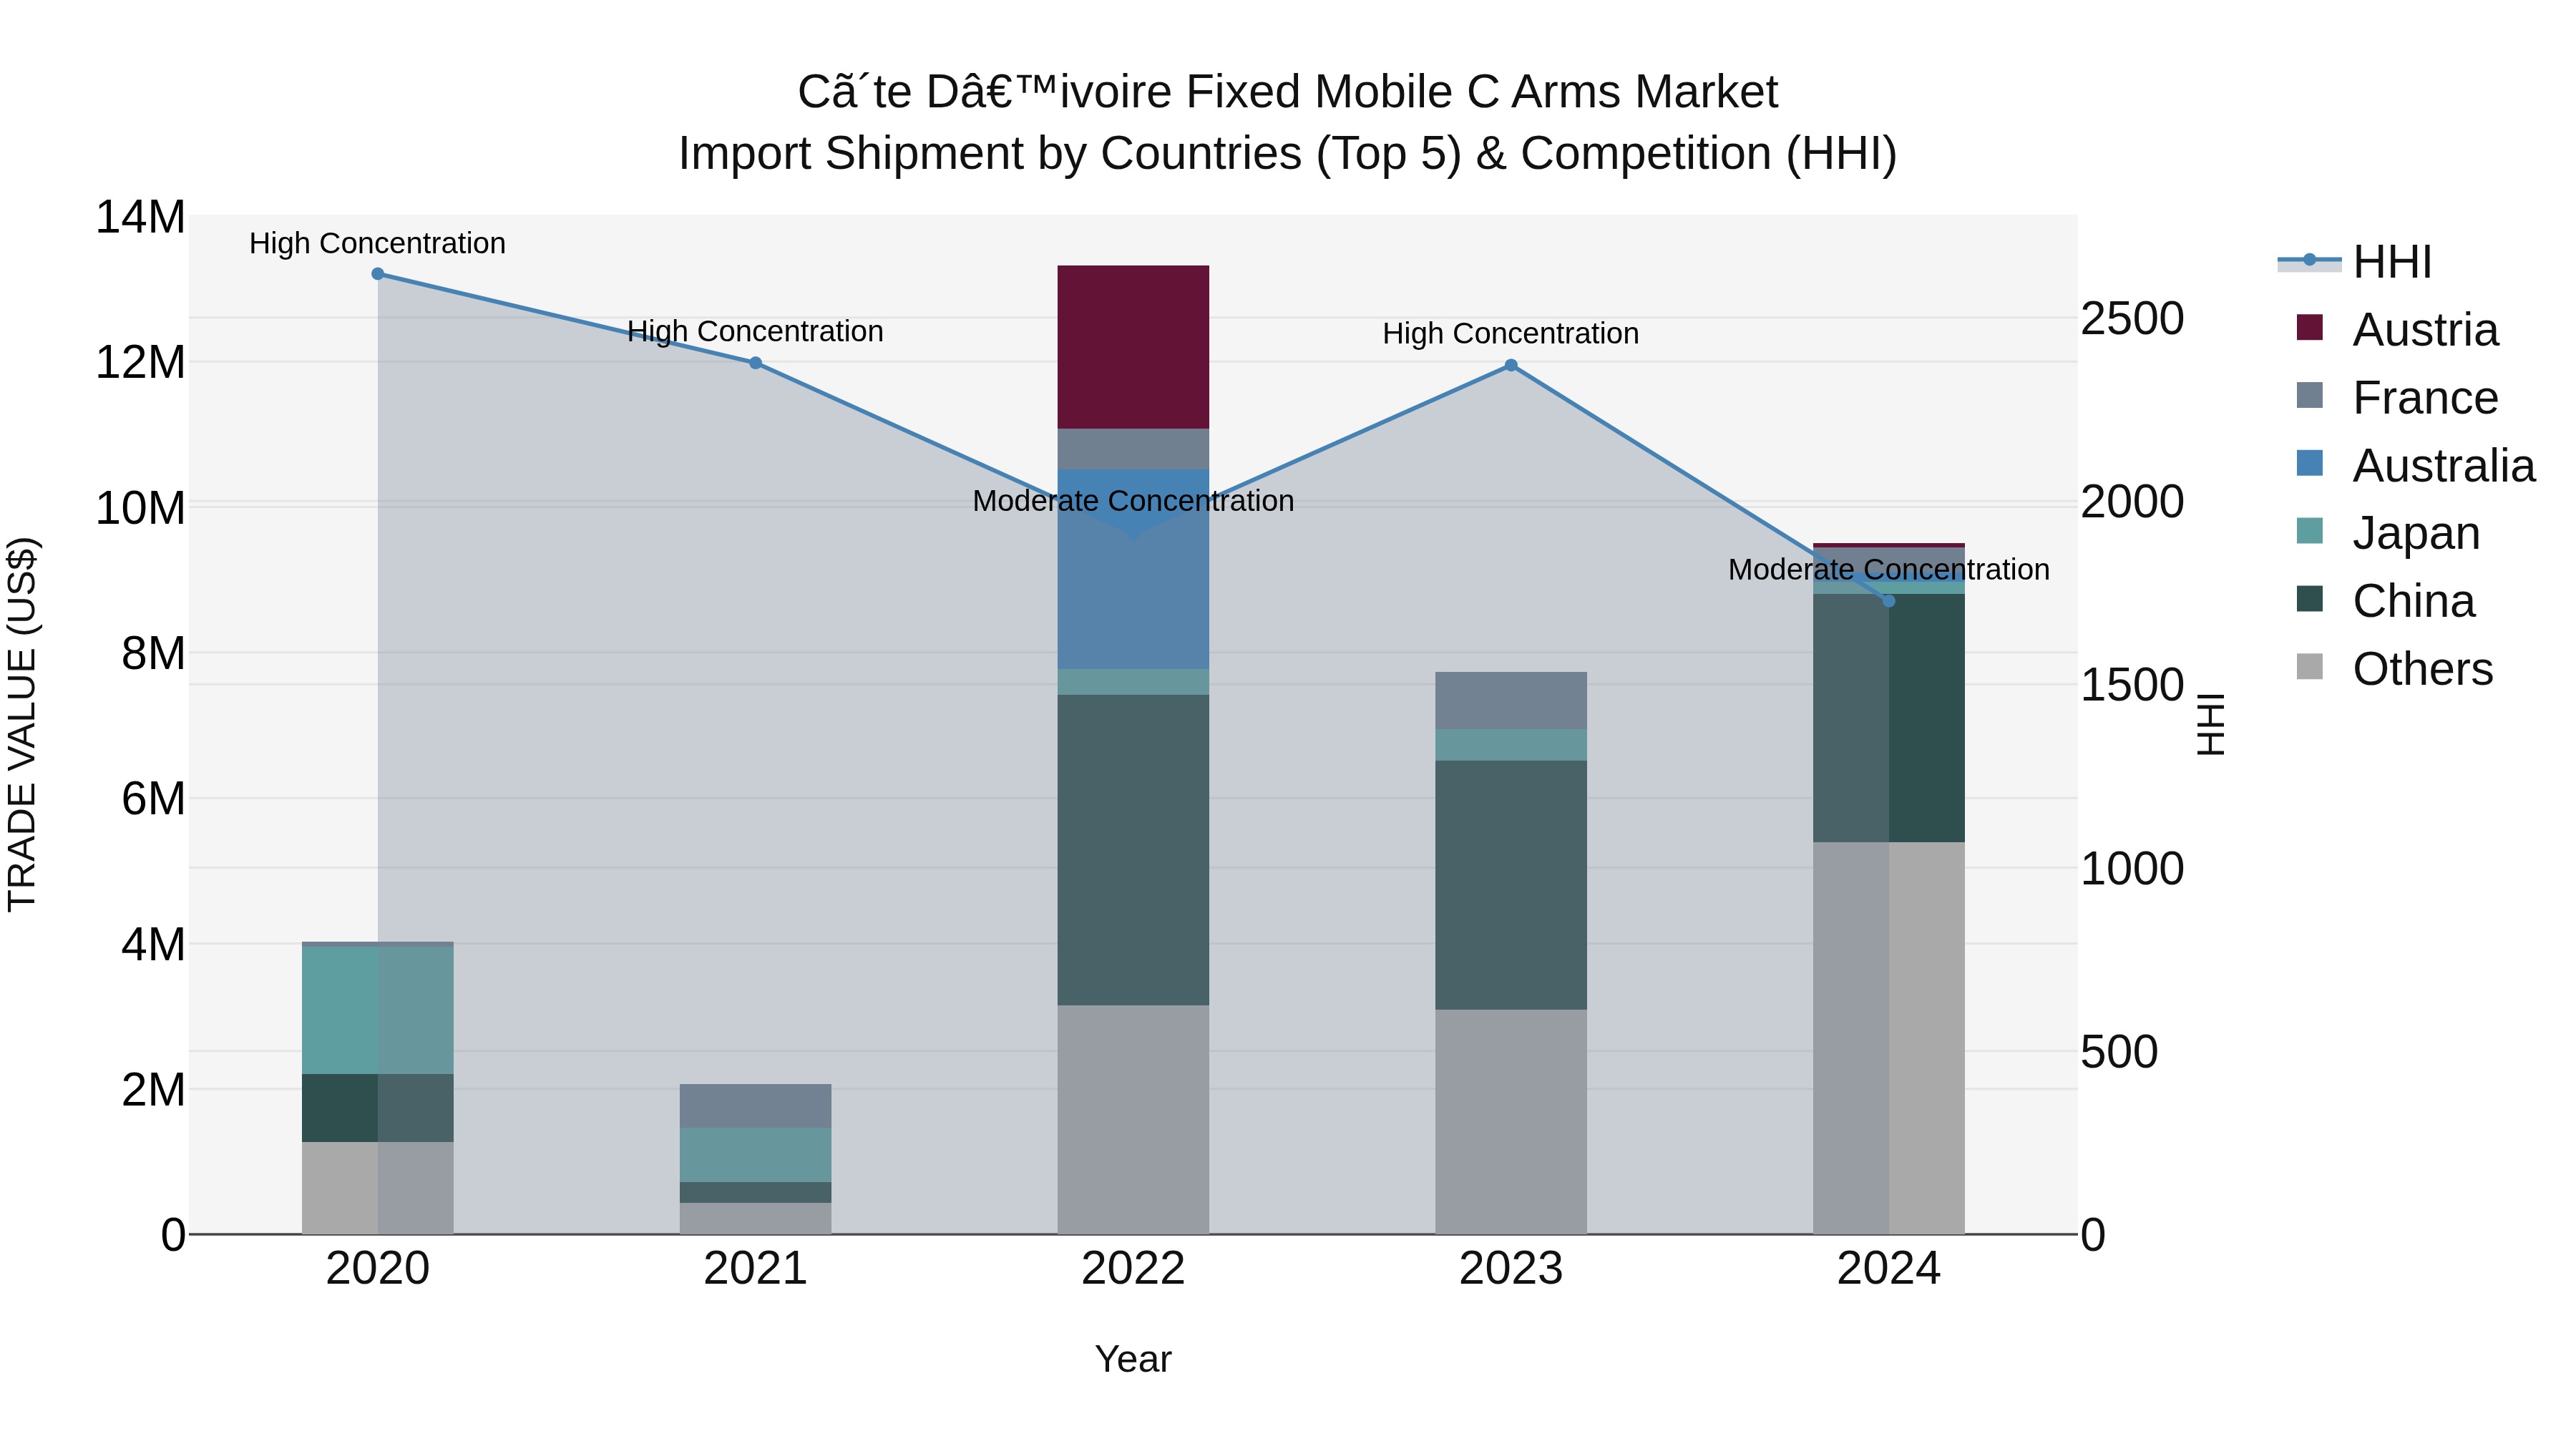
Task: Click the HHI data point for 2024
Action: pyautogui.click(x=1889, y=601)
